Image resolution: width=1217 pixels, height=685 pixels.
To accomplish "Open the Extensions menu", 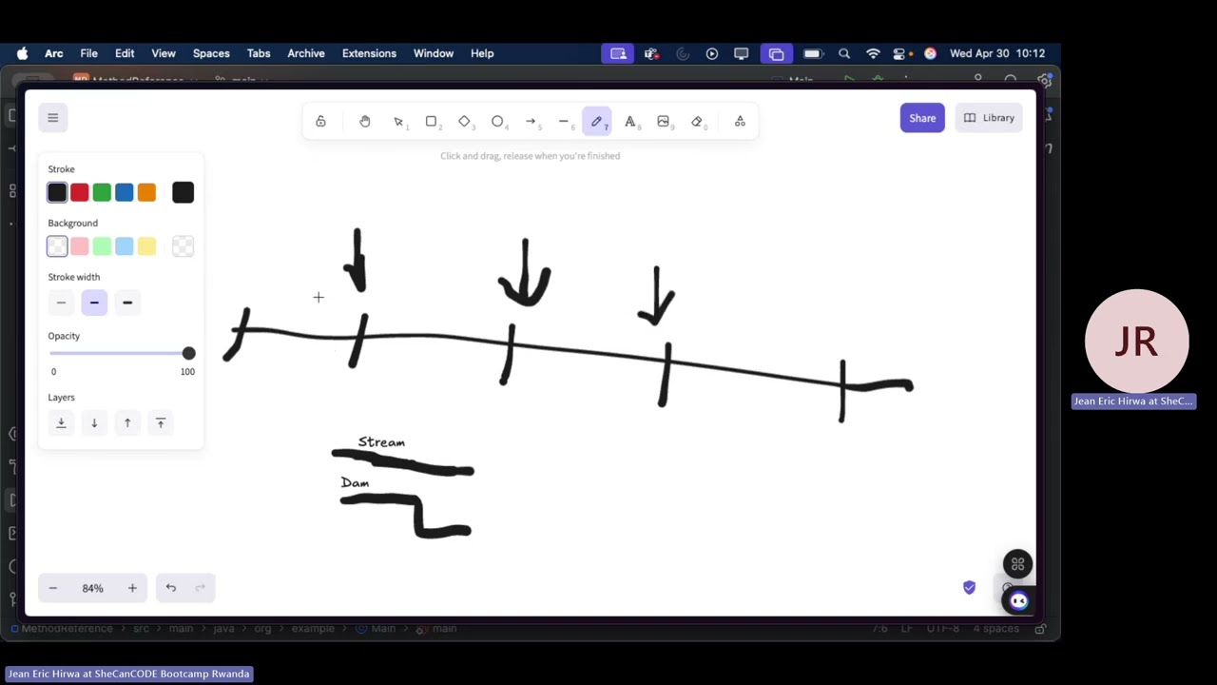I will (369, 53).
